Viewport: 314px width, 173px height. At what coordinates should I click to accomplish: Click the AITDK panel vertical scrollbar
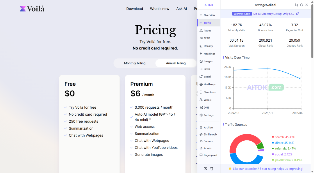[312, 31]
